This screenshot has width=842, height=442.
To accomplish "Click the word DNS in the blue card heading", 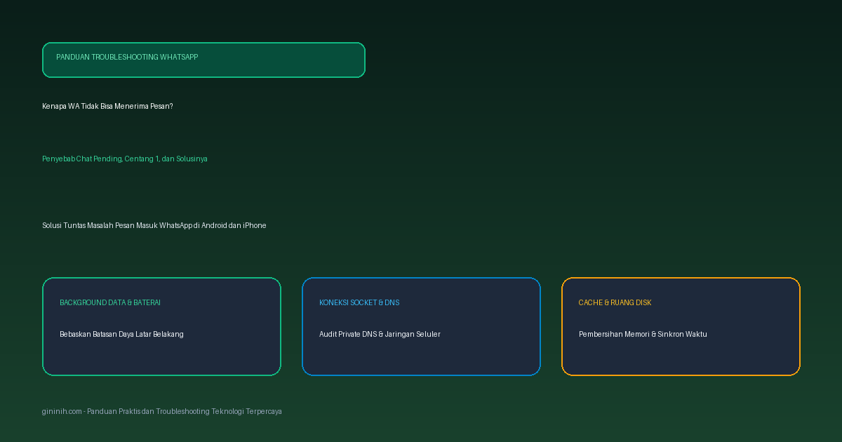I will pyautogui.click(x=392, y=302).
